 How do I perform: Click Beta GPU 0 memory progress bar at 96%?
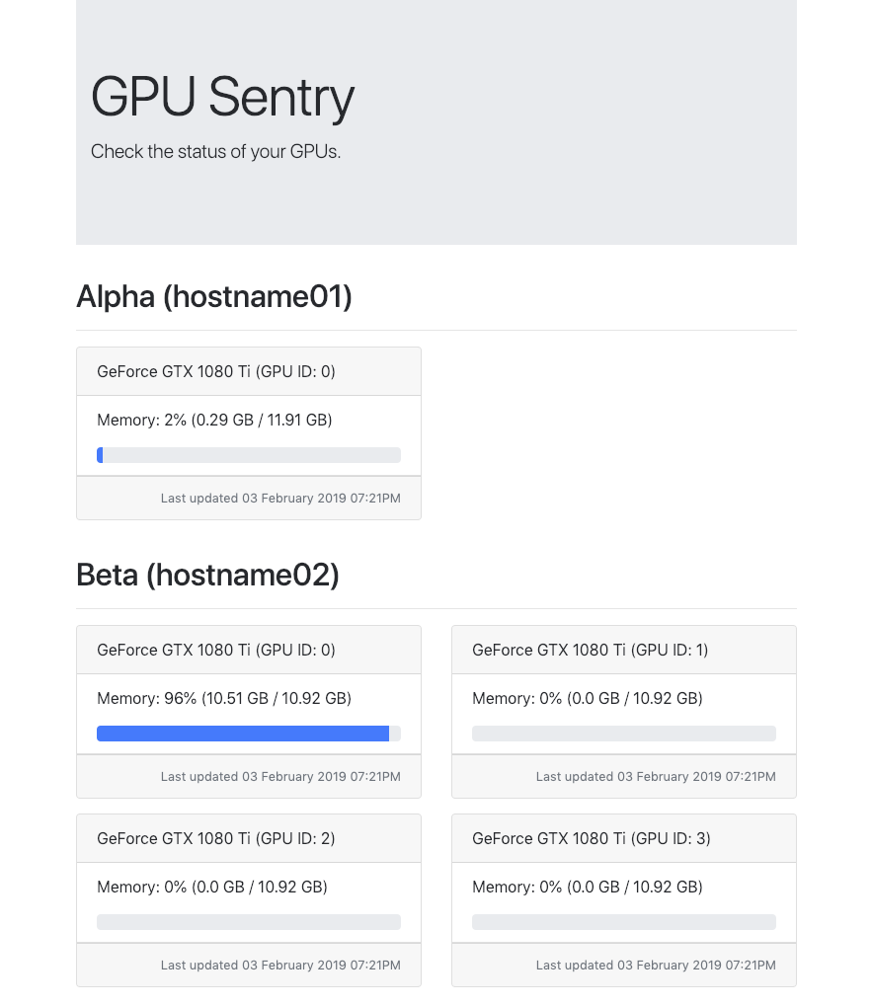click(249, 734)
